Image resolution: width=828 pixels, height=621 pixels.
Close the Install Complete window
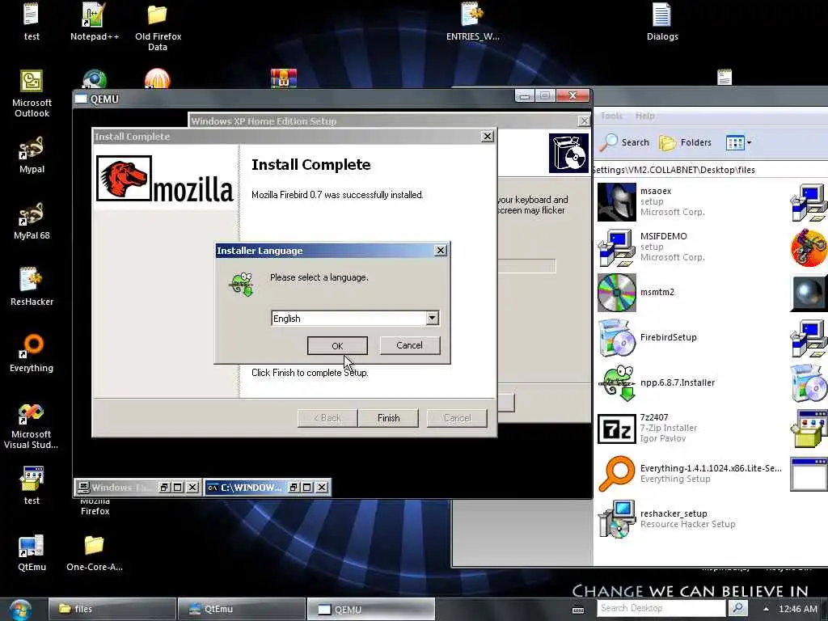point(488,136)
